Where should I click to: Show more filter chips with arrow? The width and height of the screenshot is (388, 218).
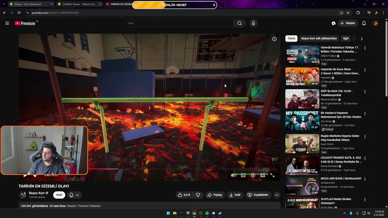point(361,39)
